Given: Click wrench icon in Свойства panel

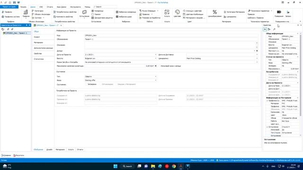Looking at the screenshot, I should point(274,29).
